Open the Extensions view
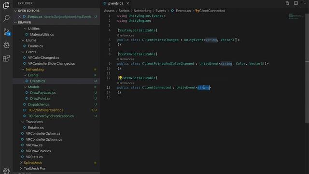 click(x=6, y=58)
